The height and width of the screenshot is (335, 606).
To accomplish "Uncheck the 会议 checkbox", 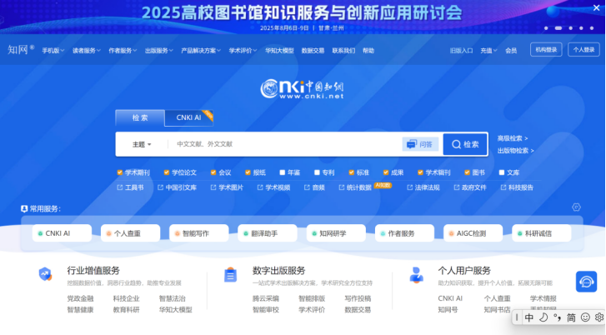I will point(213,172).
